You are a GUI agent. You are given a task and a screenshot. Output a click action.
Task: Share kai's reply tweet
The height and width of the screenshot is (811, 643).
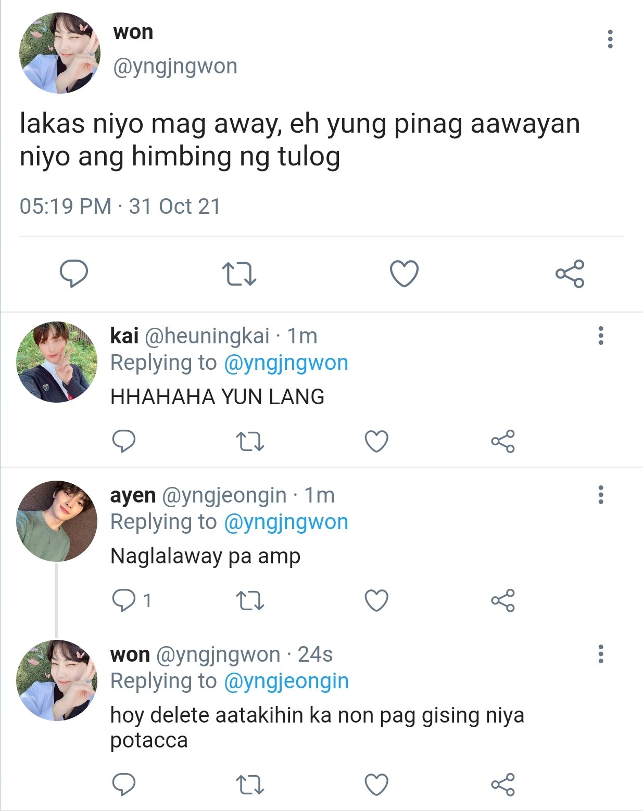click(503, 441)
